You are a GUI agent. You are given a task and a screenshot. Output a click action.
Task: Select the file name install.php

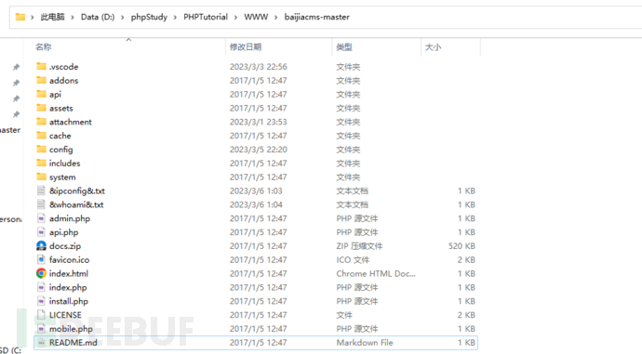click(69, 301)
